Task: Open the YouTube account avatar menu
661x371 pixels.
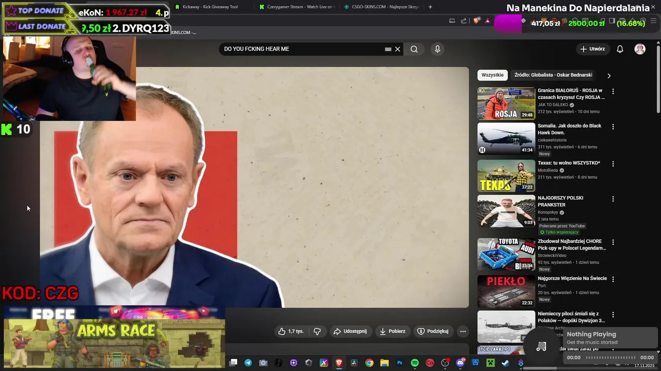Action: tap(640, 49)
